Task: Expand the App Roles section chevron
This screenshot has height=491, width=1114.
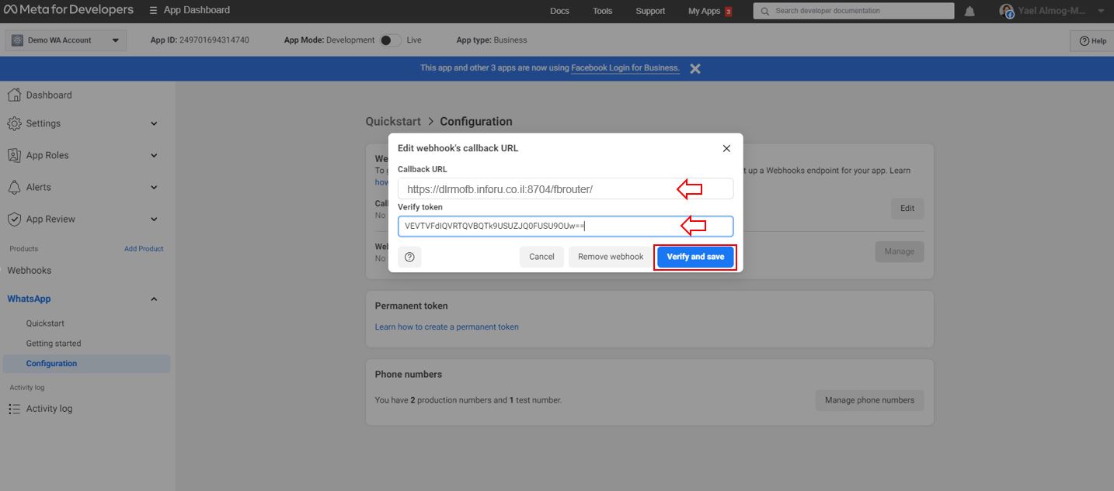Action: [x=154, y=155]
